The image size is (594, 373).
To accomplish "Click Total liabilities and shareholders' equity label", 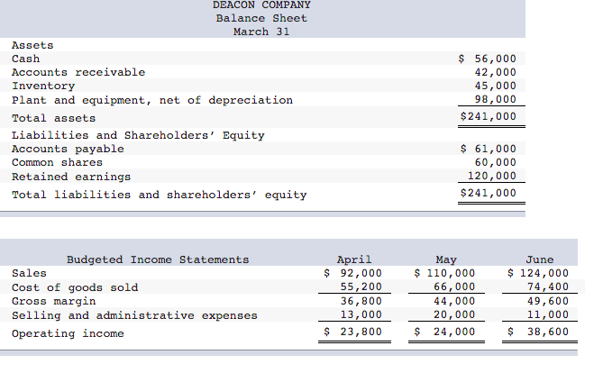I will (x=160, y=195).
